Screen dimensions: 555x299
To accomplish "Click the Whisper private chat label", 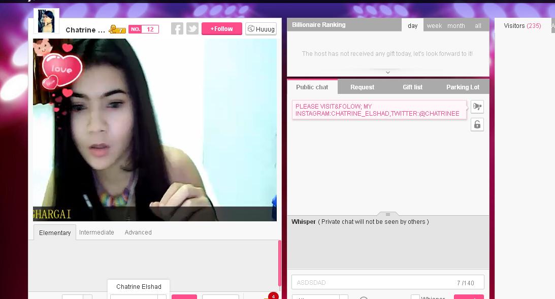I will 360,221.
